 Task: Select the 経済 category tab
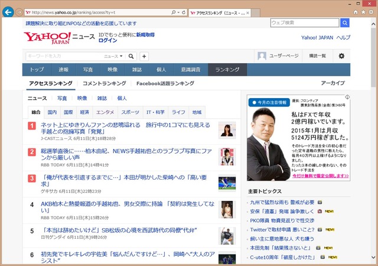84,112
